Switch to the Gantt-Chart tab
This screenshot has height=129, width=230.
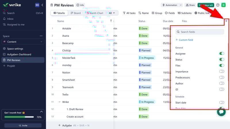coord(95,13)
